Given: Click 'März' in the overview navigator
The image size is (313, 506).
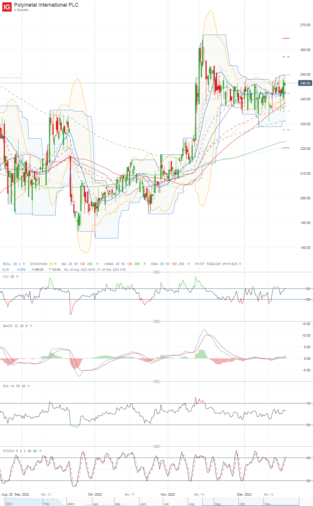Looking at the screenshot, I should pos(71,504).
